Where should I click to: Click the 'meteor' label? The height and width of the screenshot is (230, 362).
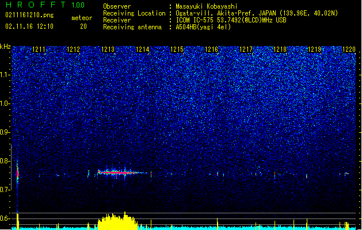coord(82,18)
